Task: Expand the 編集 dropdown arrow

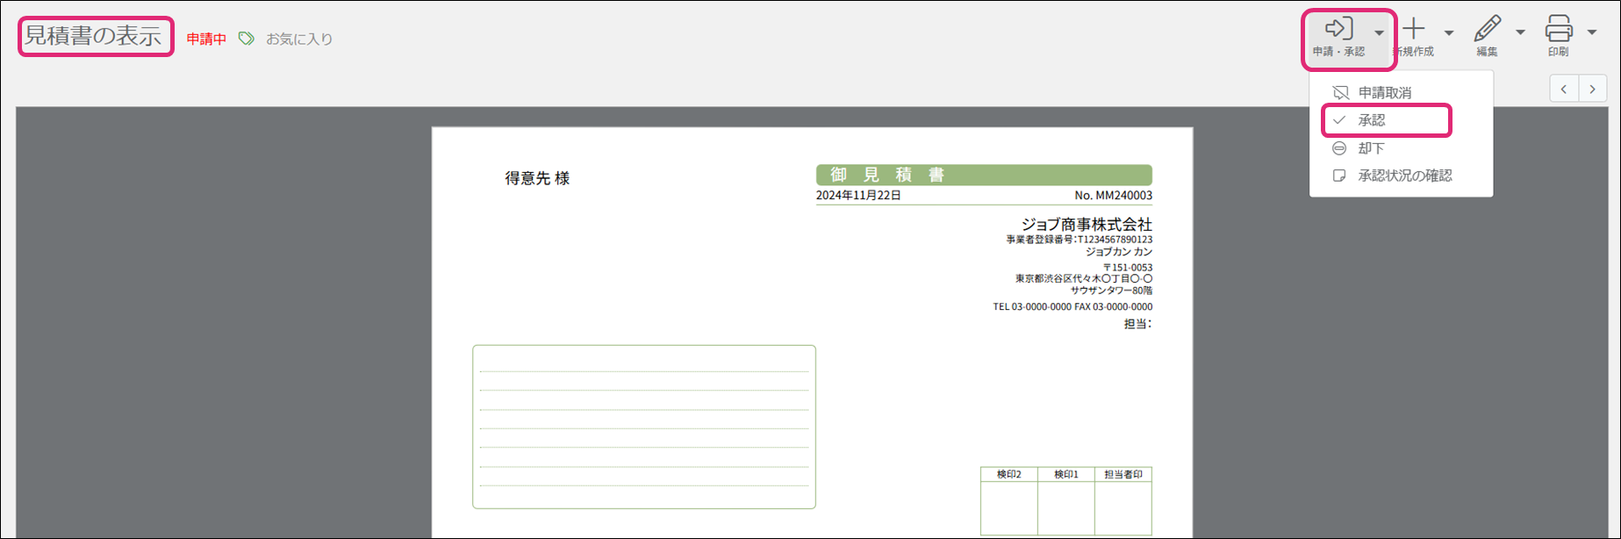Action: tap(1520, 33)
